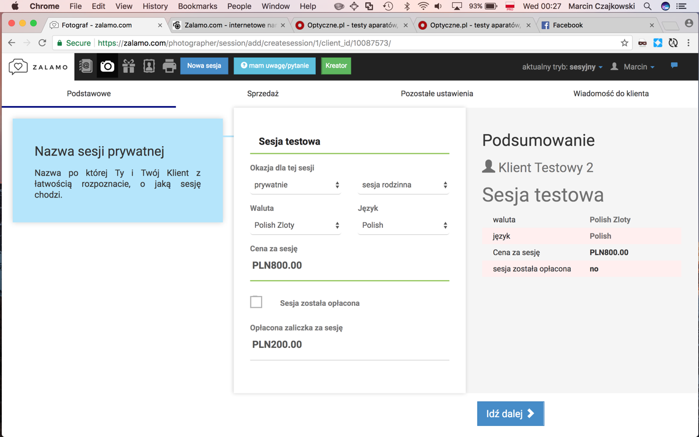Viewport: 699px width, 437px height.
Task: Check the 'Sesja została opłacona' checkbox
Action: click(x=256, y=302)
